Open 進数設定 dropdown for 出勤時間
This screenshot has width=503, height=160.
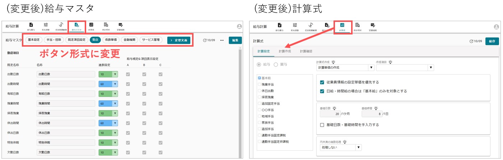108,84
